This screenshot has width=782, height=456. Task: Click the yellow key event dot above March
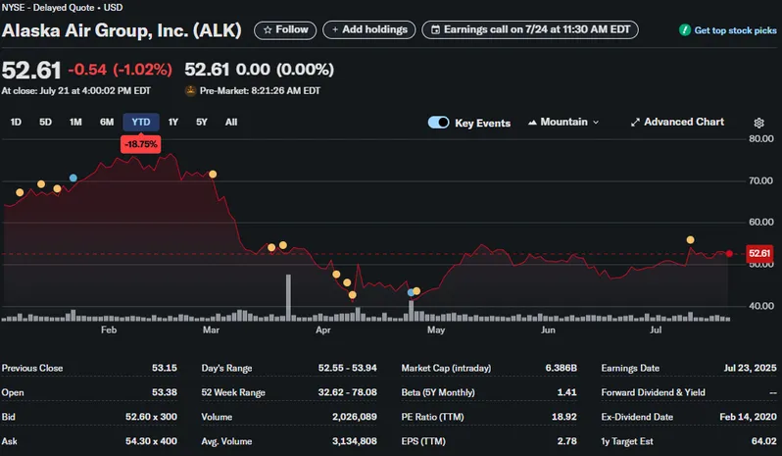(213, 175)
